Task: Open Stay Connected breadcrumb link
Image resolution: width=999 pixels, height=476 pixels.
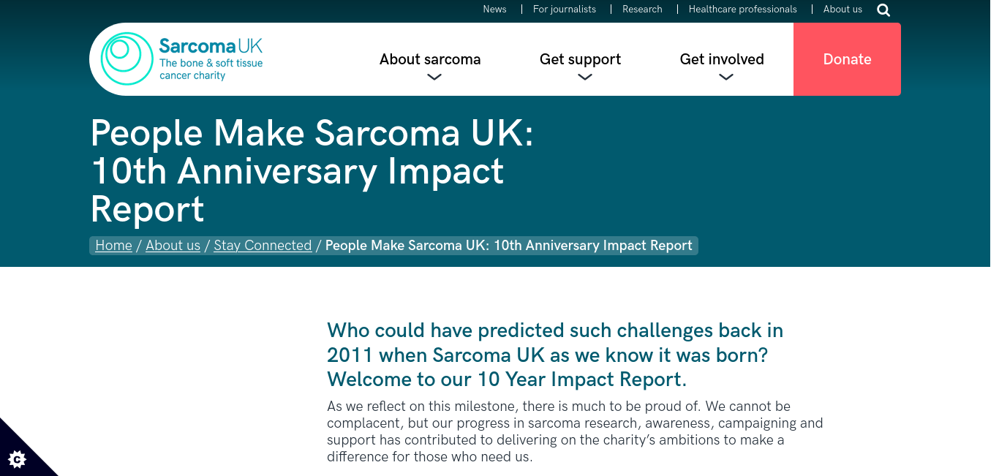Action: click(x=263, y=246)
